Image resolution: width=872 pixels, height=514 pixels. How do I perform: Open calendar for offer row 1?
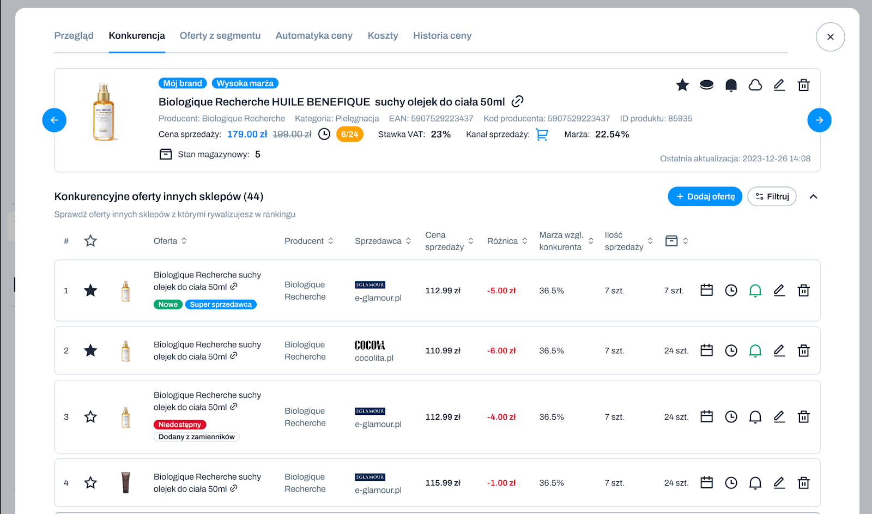706,291
